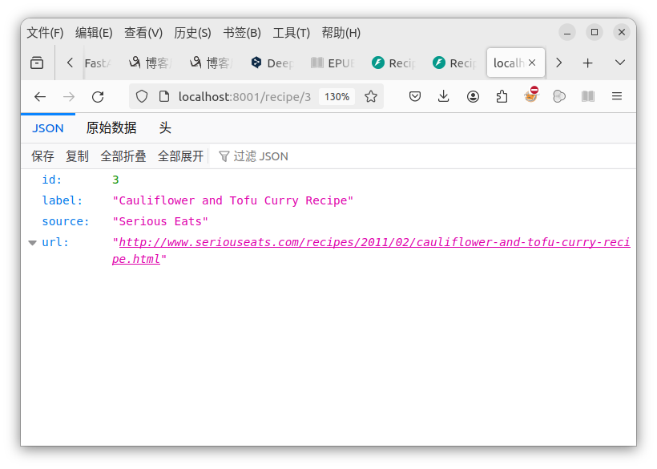Save page to Pocket
This screenshot has width=657, height=469.
(415, 97)
